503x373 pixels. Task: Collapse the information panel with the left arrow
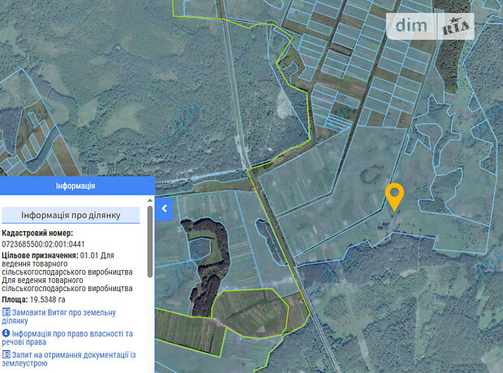coord(164,208)
